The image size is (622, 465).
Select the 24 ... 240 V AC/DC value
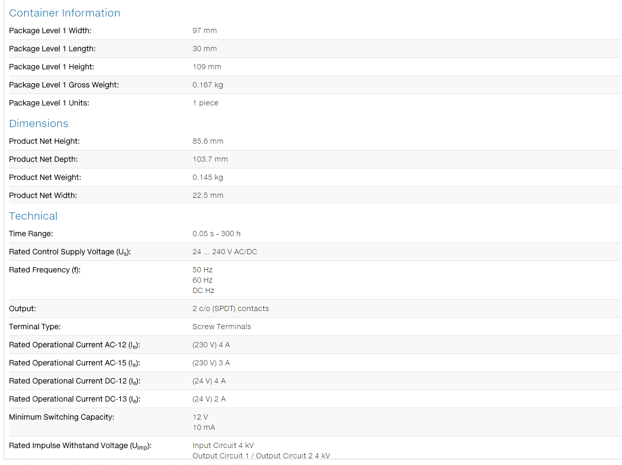(225, 252)
